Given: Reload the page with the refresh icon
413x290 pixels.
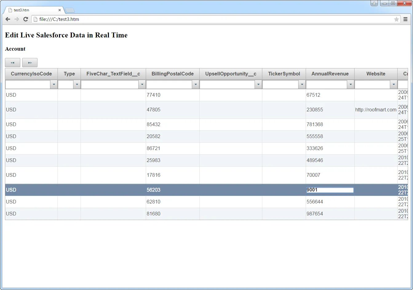Looking at the screenshot, I should tap(26, 19).
